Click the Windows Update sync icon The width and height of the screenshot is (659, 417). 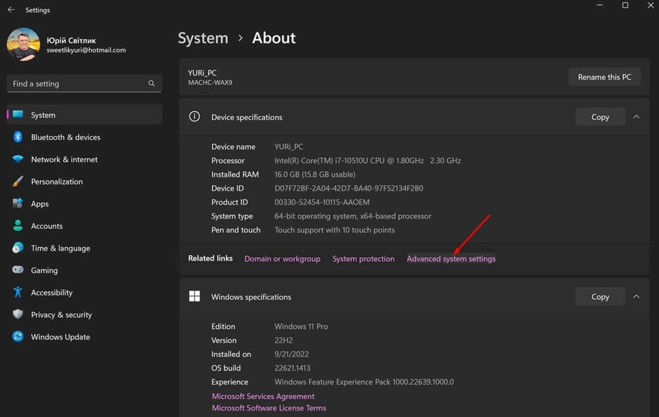pos(18,336)
